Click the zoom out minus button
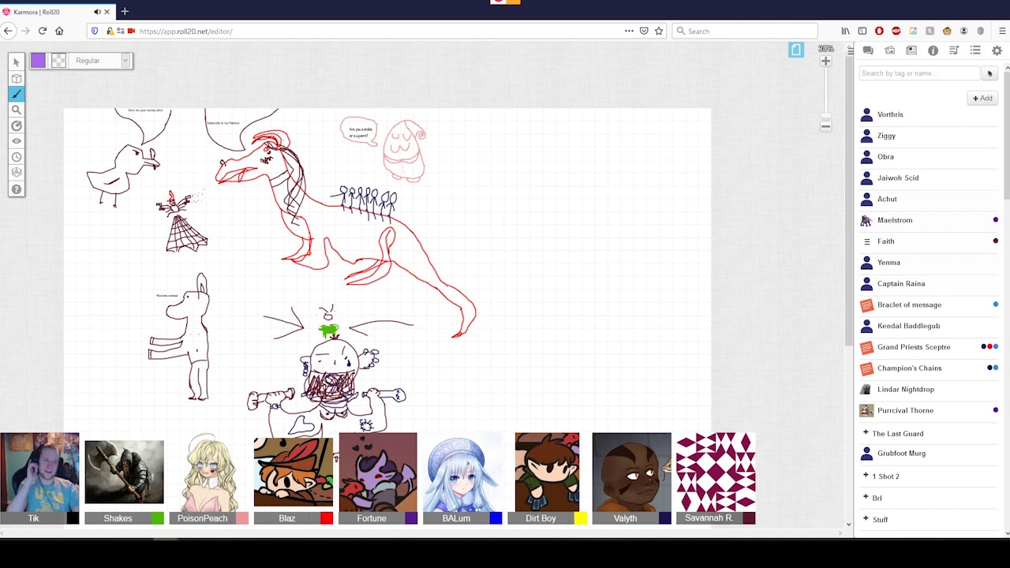The width and height of the screenshot is (1010, 568). 825,126
